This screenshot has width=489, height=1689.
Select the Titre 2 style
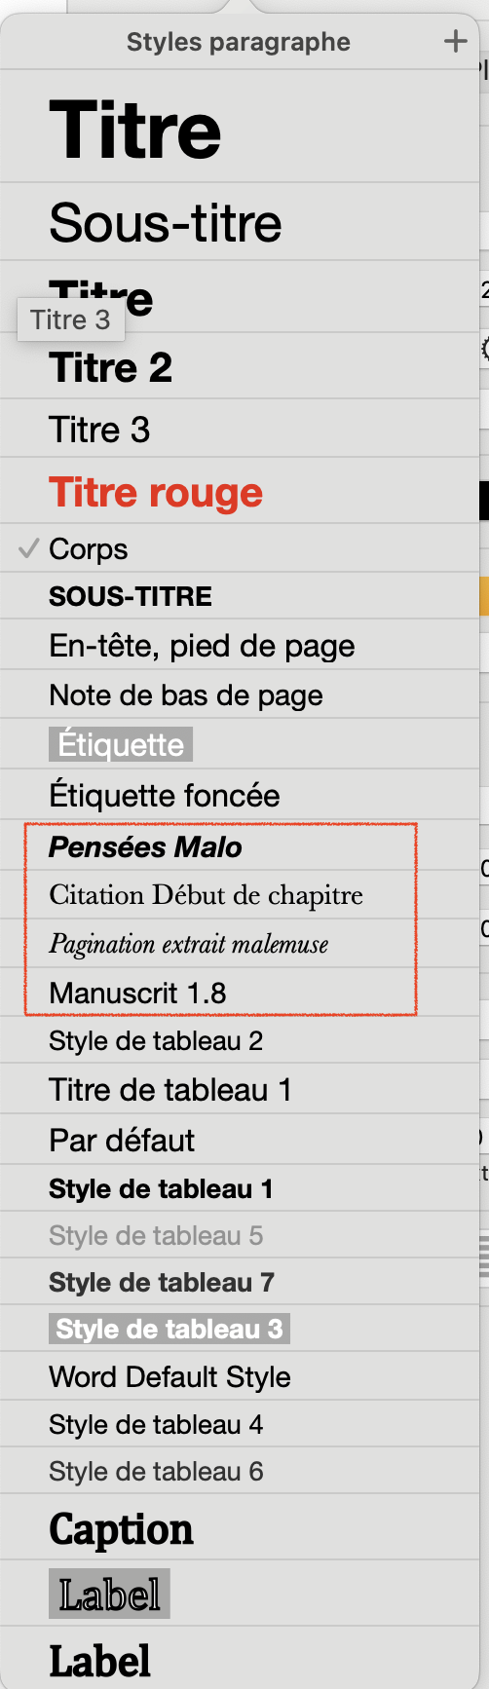click(x=240, y=366)
